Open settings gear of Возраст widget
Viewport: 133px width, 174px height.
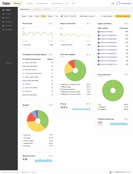click(x=50, y=105)
